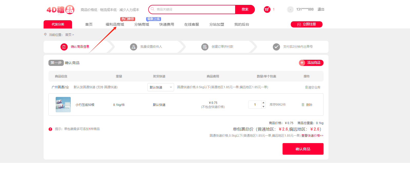The width and height of the screenshot is (410, 169).
Task: Click the 添加商品 button
Action: (311, 63)
